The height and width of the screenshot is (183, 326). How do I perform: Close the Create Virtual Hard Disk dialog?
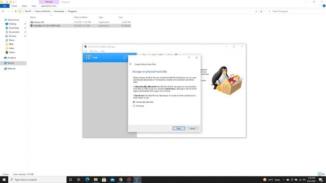197,57
